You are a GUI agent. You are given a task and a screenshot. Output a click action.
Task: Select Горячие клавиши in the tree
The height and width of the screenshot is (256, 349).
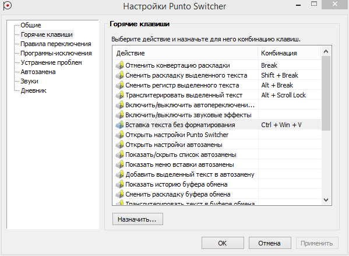pyautogui.click(x=47, y=34)
